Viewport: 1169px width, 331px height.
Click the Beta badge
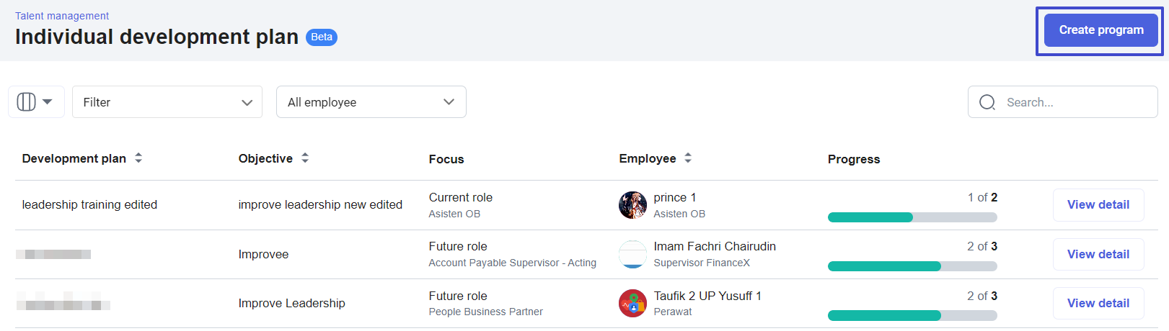(x=322, y=37)
